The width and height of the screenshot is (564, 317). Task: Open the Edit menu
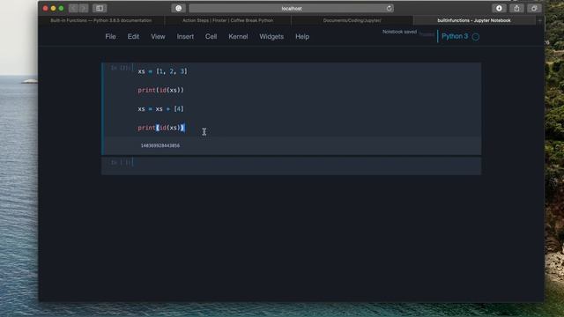(133, 37)
